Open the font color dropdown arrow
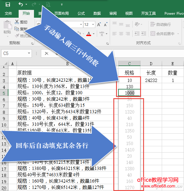The width and height of the screenshot is (184, 191). (94, 34)
